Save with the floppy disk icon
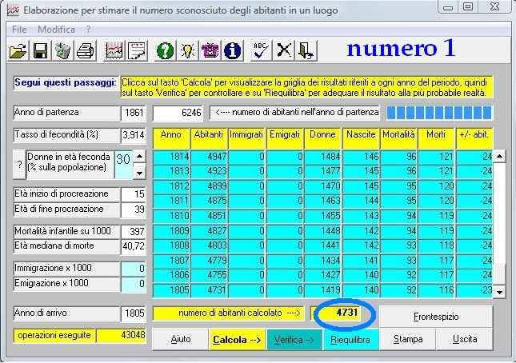The width and height of the screenshot is (516, 363). pos(40,51)
